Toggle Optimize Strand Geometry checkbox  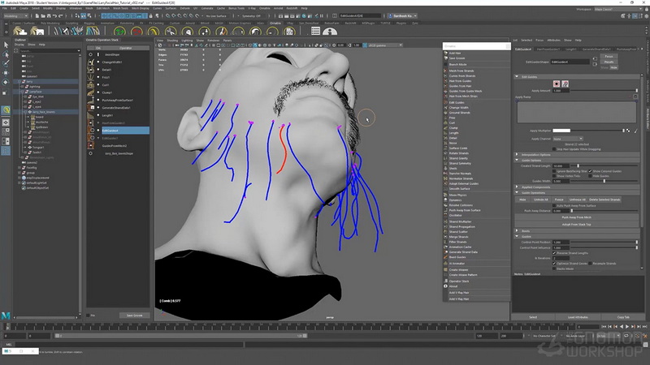554,263
